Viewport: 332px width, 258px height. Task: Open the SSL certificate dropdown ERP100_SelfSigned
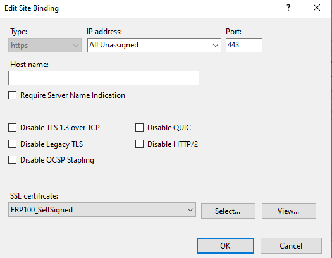click(x=102, y=210)
